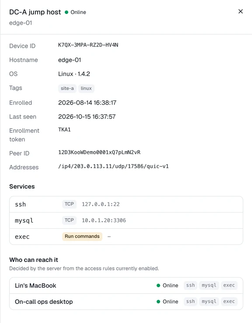Click the edge-01 subtitle under the title
The width and height of the screenshot is (252, 323).
tap(21, 23)
